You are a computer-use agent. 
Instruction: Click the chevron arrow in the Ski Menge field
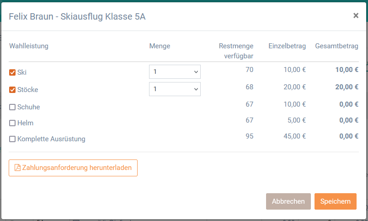tap(196, 72)
